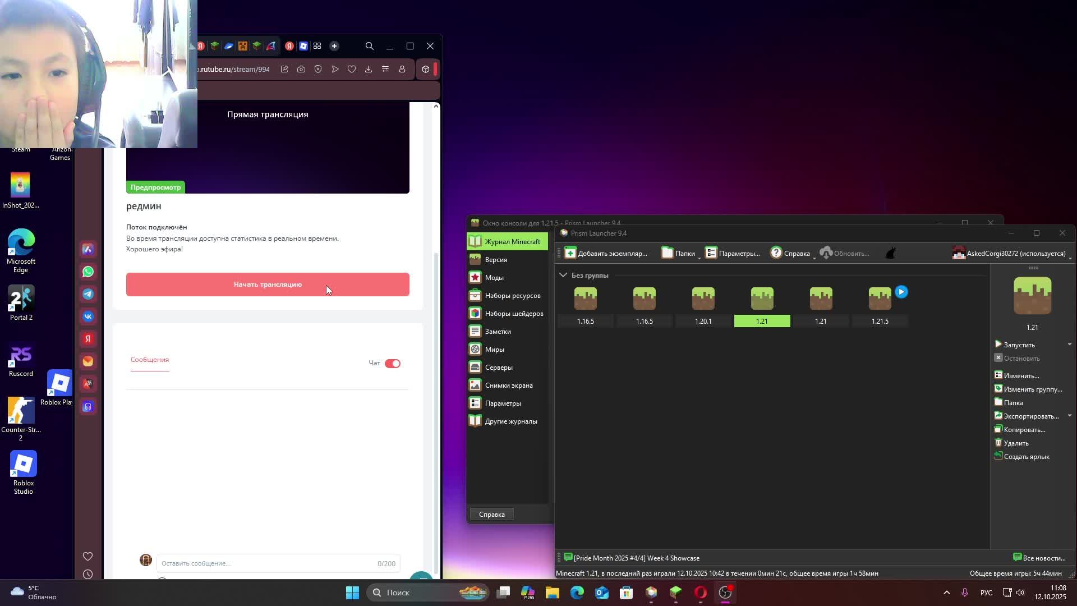
Task: Click the 1.20.1 Minecraft instance icon
Action: click(x=703, y=299)
